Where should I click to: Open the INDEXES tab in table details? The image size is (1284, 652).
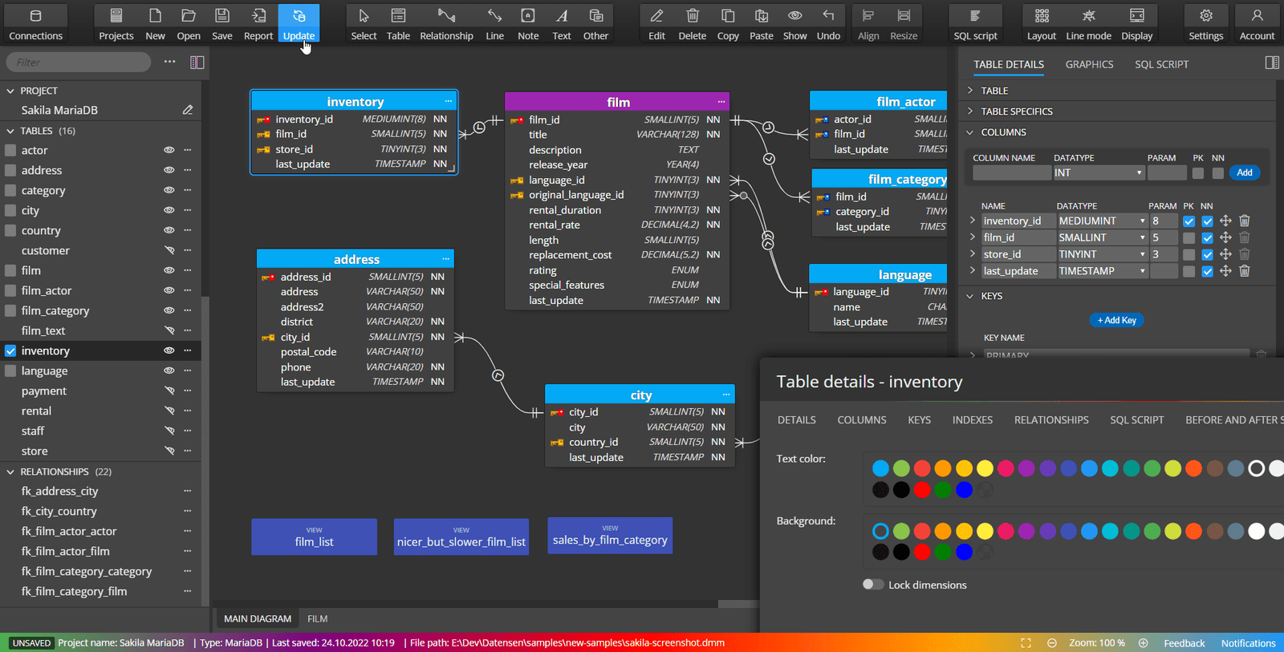click(972, 419)
